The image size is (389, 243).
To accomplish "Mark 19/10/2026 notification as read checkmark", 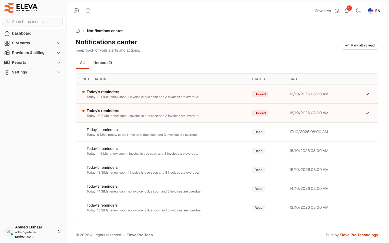I will pyautogui.click(x=367, y=94).
